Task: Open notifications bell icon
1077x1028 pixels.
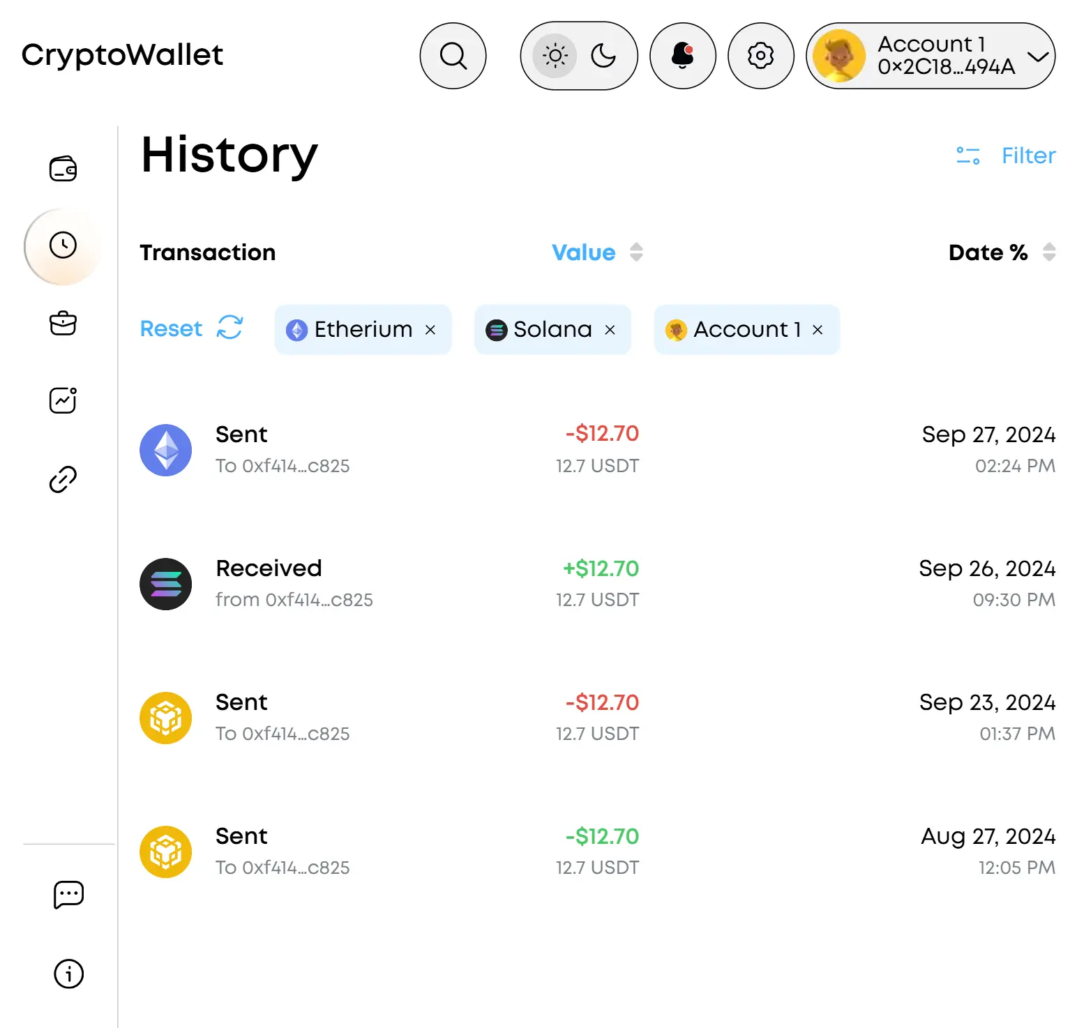Action: [683, 56]
